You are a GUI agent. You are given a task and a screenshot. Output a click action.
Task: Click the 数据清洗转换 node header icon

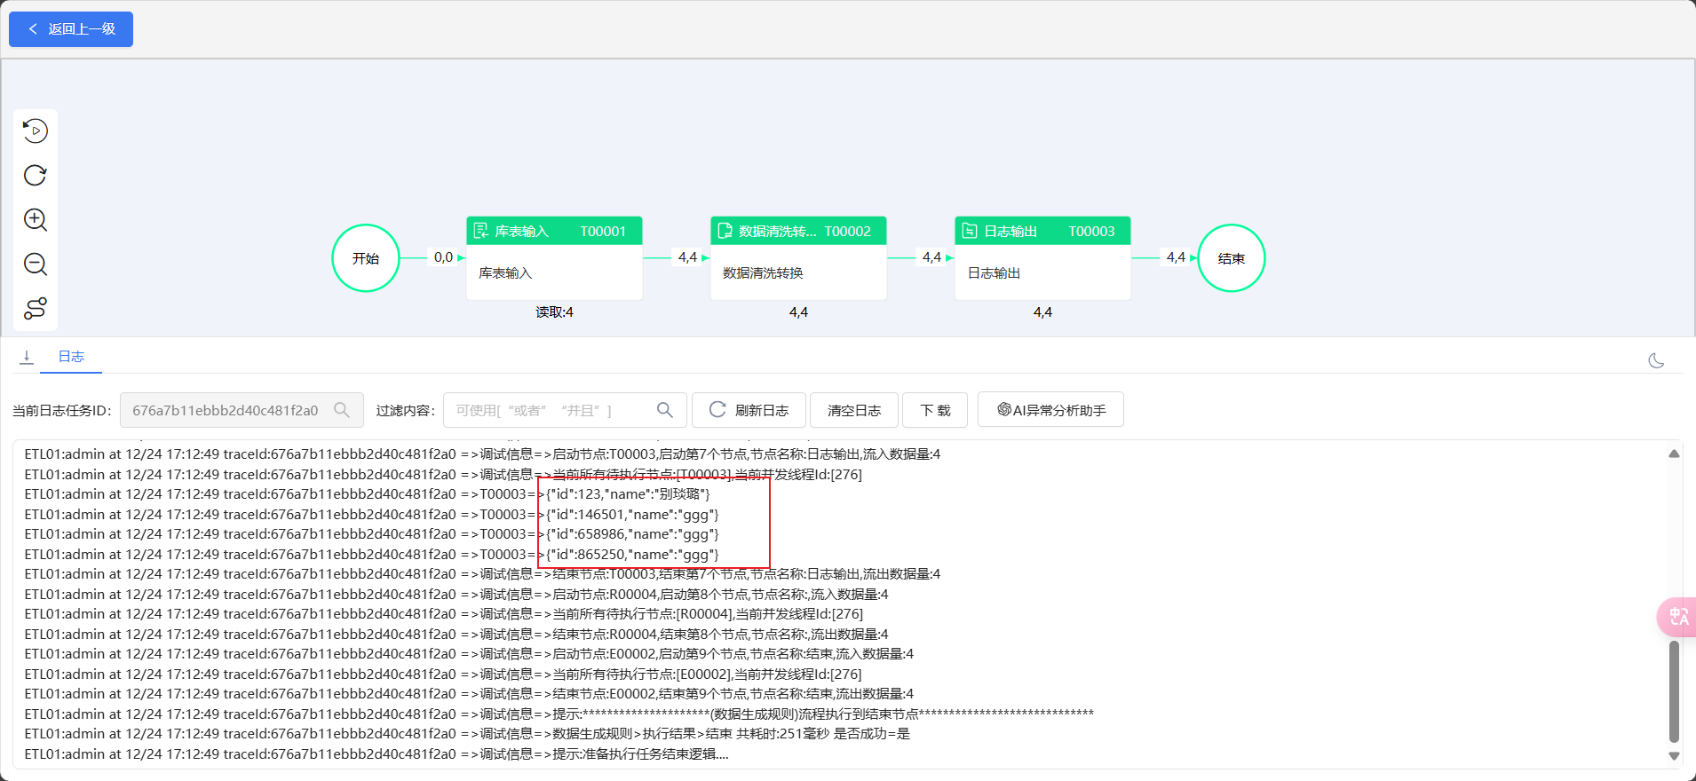tap(725, 231)
